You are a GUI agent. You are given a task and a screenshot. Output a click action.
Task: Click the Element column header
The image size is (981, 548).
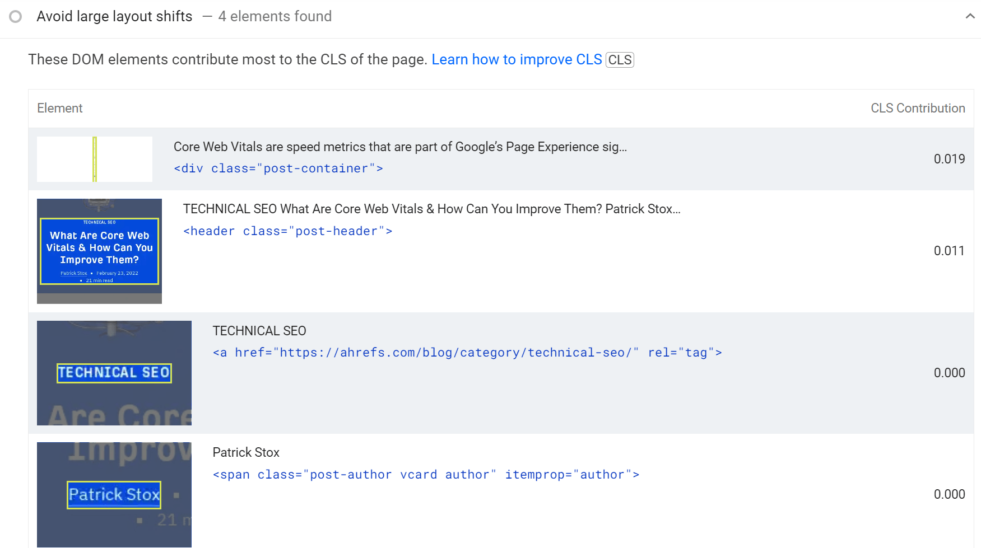[x=59, y=108]
